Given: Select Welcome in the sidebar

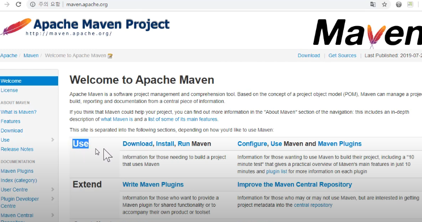Looking at the screenshot, I should 29,81.
